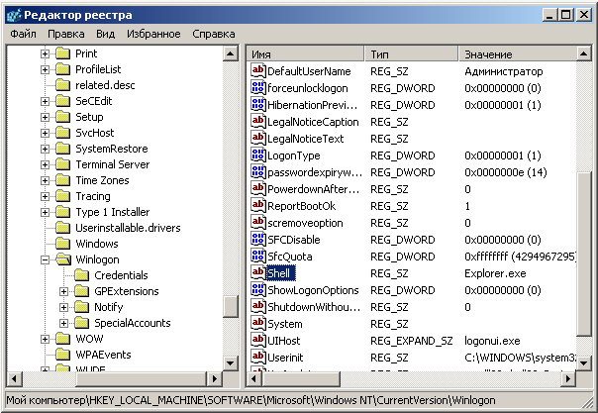Expand the WOW key
598x413 pixels.
pyautogui.click(x=45, y=339)
